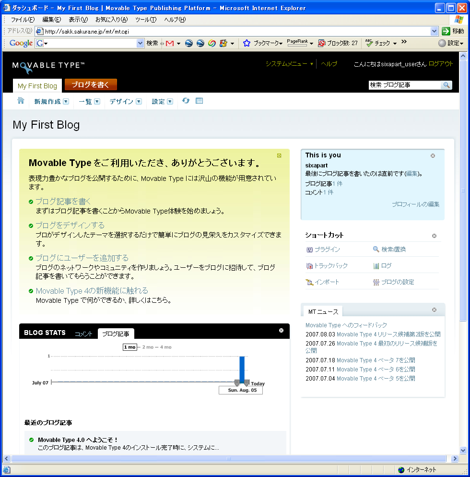Viewport: 470px width, 477px height.
Task: Open the ブログの設定 shortcut icon
Action: pos(376,282)
